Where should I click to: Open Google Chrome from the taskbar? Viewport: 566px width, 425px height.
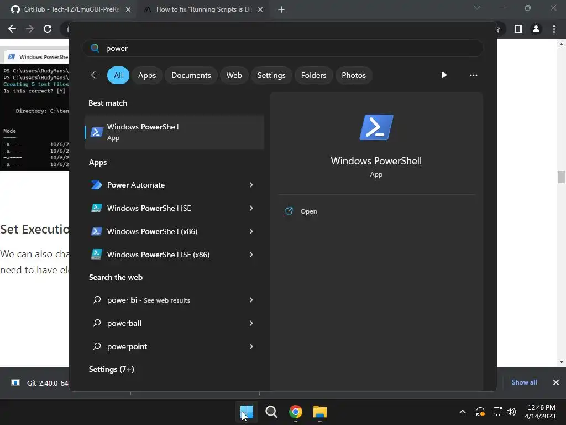pyautogui.click(x=296, y=412)
